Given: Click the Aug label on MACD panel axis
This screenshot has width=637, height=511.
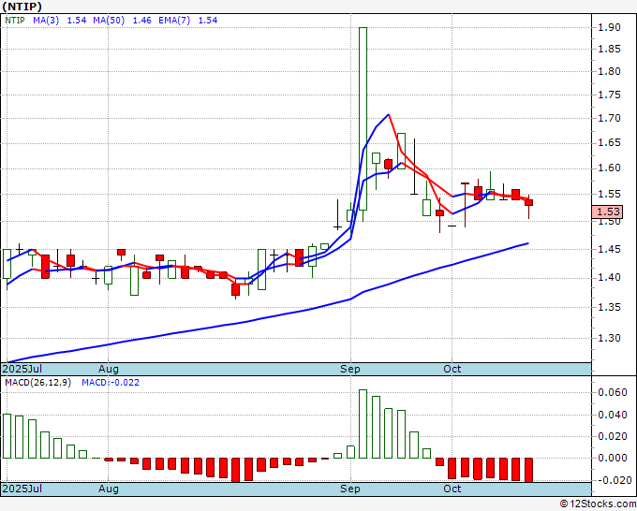Looking at the screenshot, I should pyautogui.click(x=109, y=489).
